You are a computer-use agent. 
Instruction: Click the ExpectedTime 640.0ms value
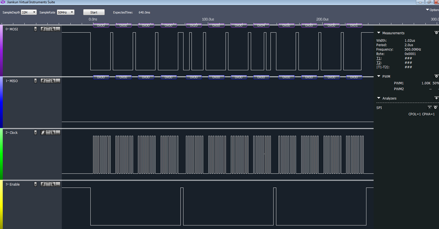point(144,12)
